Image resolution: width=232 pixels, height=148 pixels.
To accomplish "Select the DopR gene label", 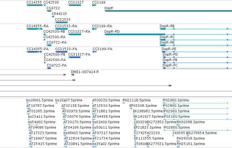I will [109, 8].
